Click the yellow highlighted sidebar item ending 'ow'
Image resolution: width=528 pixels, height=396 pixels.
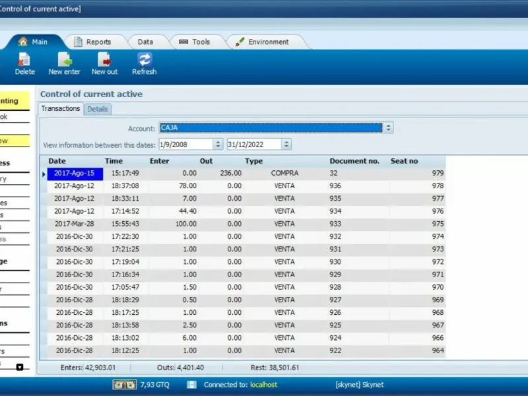[15, 141]
